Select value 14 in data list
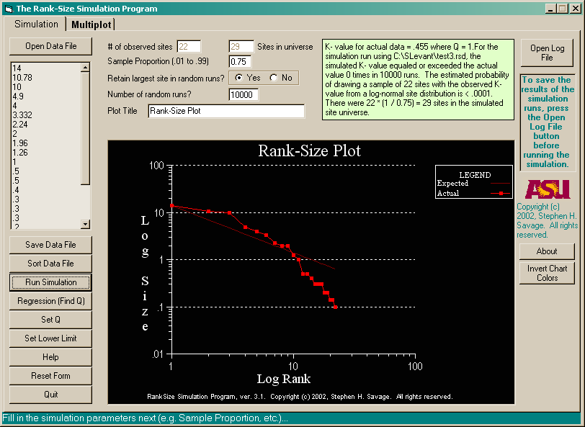The width and height of the screenshot is (585, 427). 17,68
